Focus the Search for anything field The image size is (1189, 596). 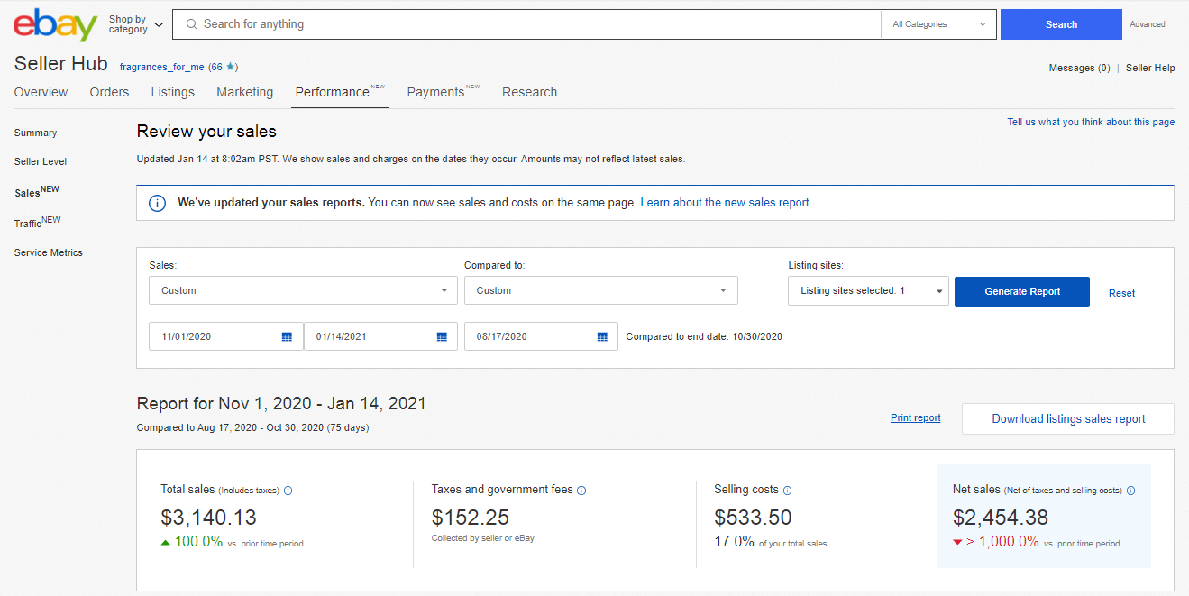532,24
